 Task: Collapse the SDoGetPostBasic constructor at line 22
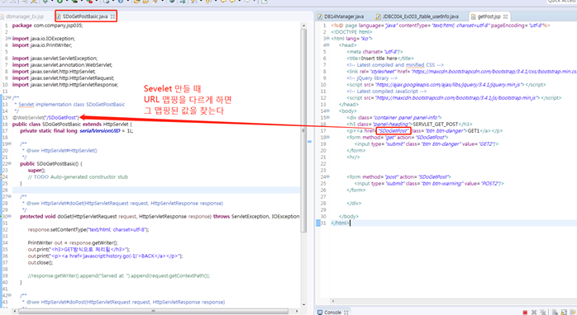click(9, 164)
